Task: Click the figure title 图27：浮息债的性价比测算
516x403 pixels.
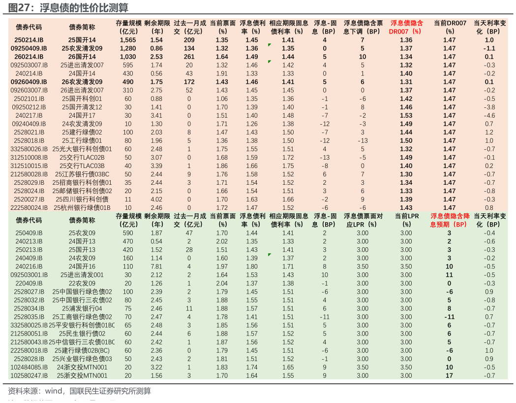Action: click(x=68, y=7)
